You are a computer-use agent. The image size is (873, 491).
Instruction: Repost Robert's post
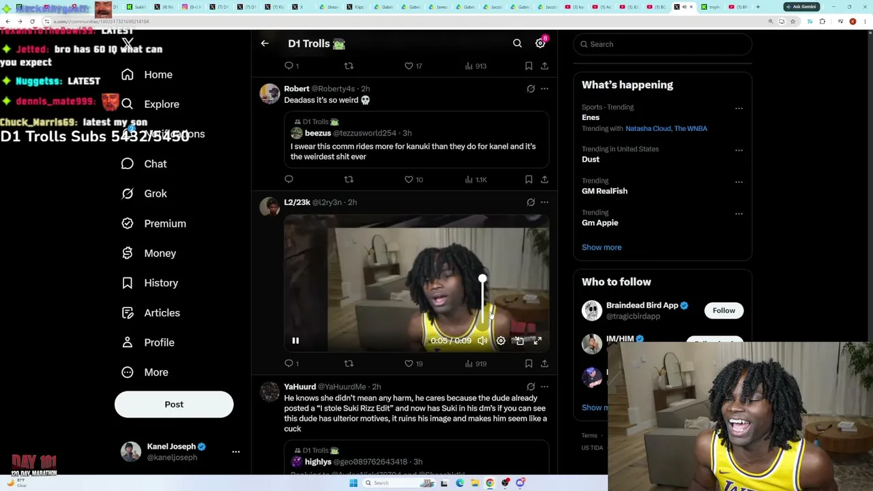tap(349, 179)
